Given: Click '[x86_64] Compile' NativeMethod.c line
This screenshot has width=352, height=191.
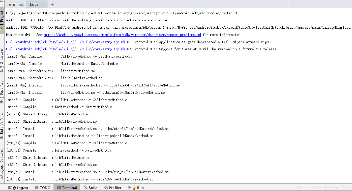Looking at the screenshot, I should click(x=59, y=150).
